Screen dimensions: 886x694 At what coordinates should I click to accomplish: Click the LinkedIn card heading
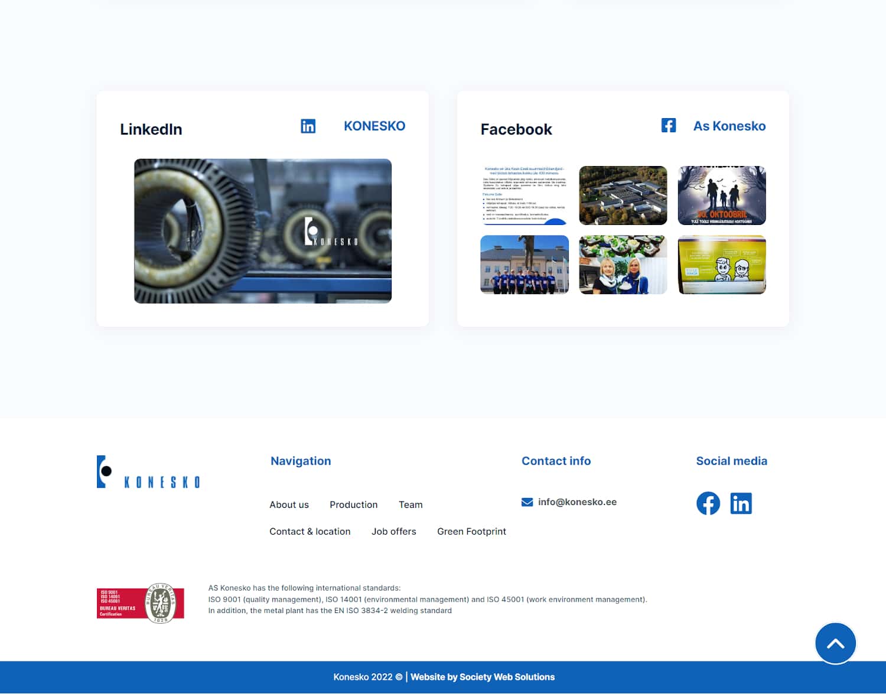click(x=151, y=129)
